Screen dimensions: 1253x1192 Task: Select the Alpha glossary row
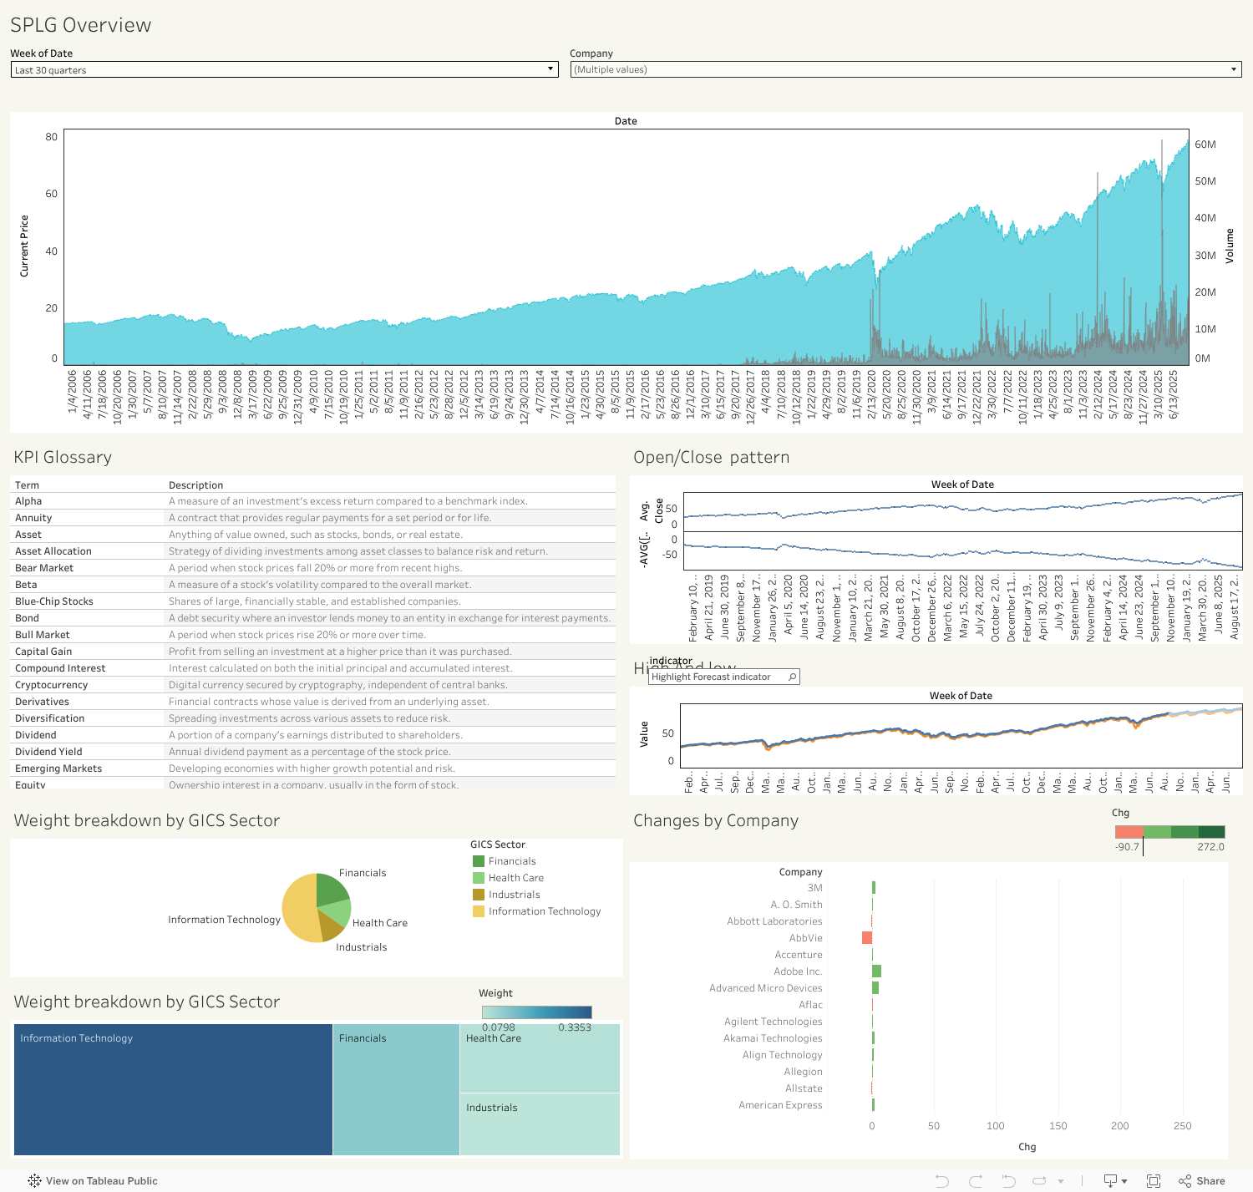point(313,501)
